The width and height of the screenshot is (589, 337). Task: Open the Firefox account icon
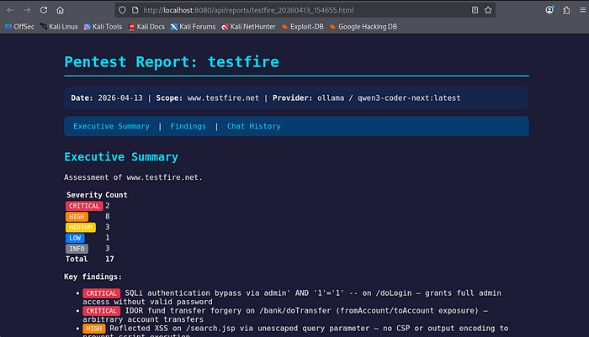point(549,10)
